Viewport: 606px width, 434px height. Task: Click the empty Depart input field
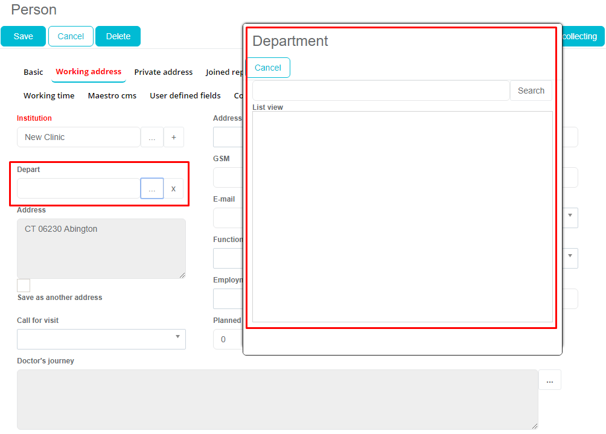78,188
